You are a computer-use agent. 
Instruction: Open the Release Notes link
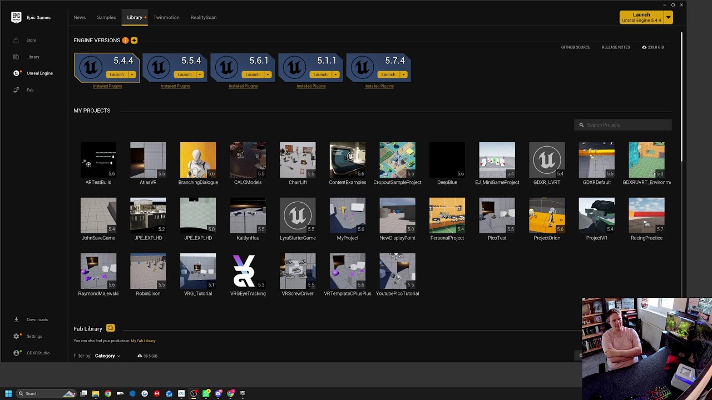[616, 47]
